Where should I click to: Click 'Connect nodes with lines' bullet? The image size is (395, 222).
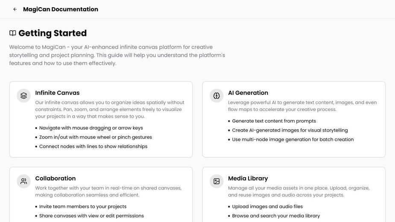point(93,146)
